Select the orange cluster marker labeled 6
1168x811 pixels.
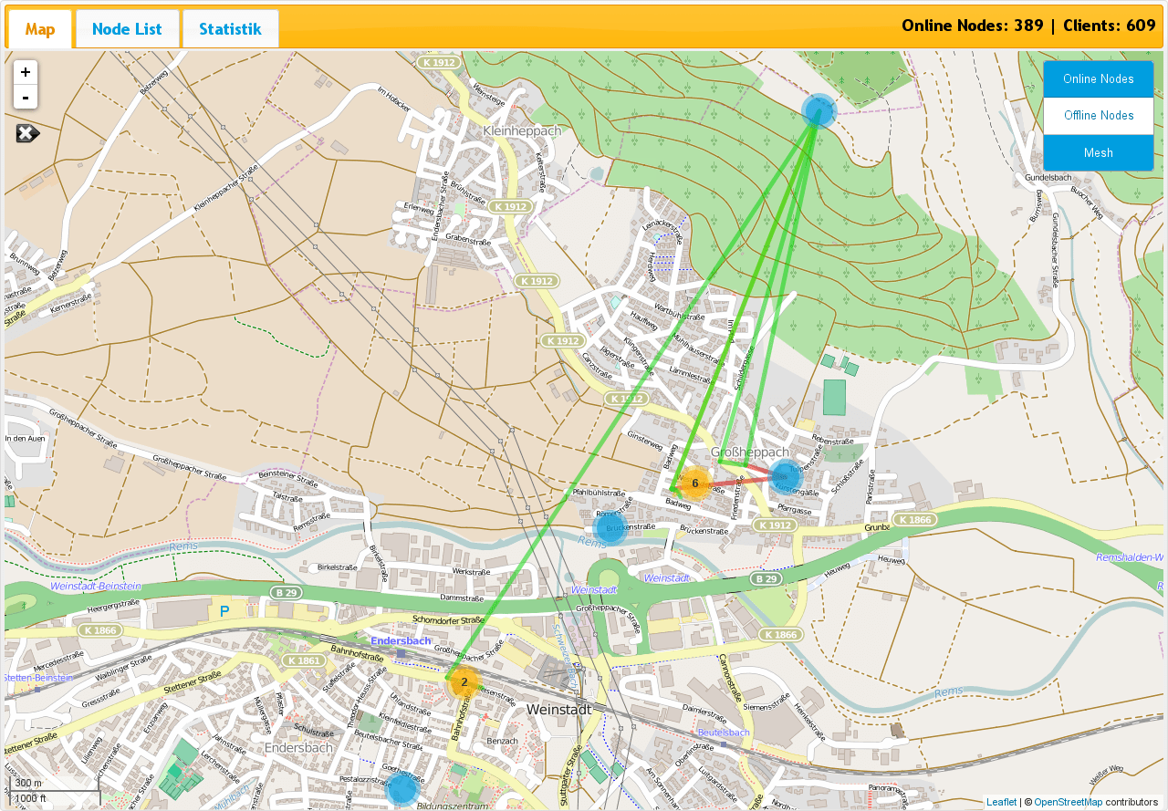click(695, 480)
